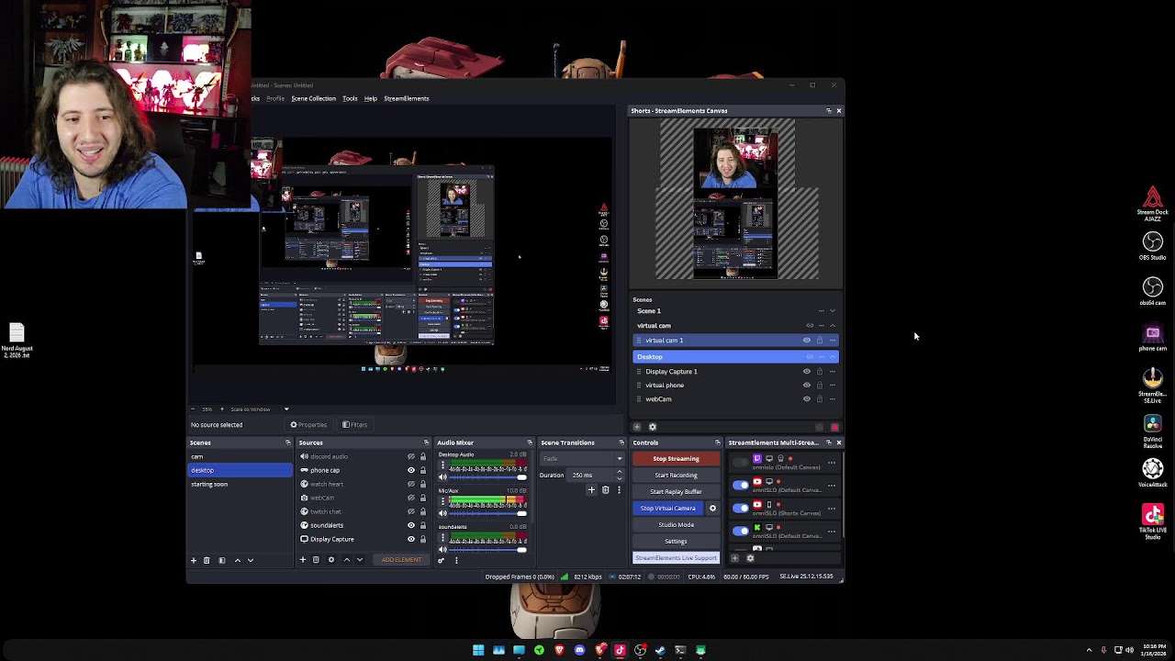Image resolution: width=1175 pixels, height=661 pixels.
Task: Show the watch heart source
Action: tap(411, 484)
